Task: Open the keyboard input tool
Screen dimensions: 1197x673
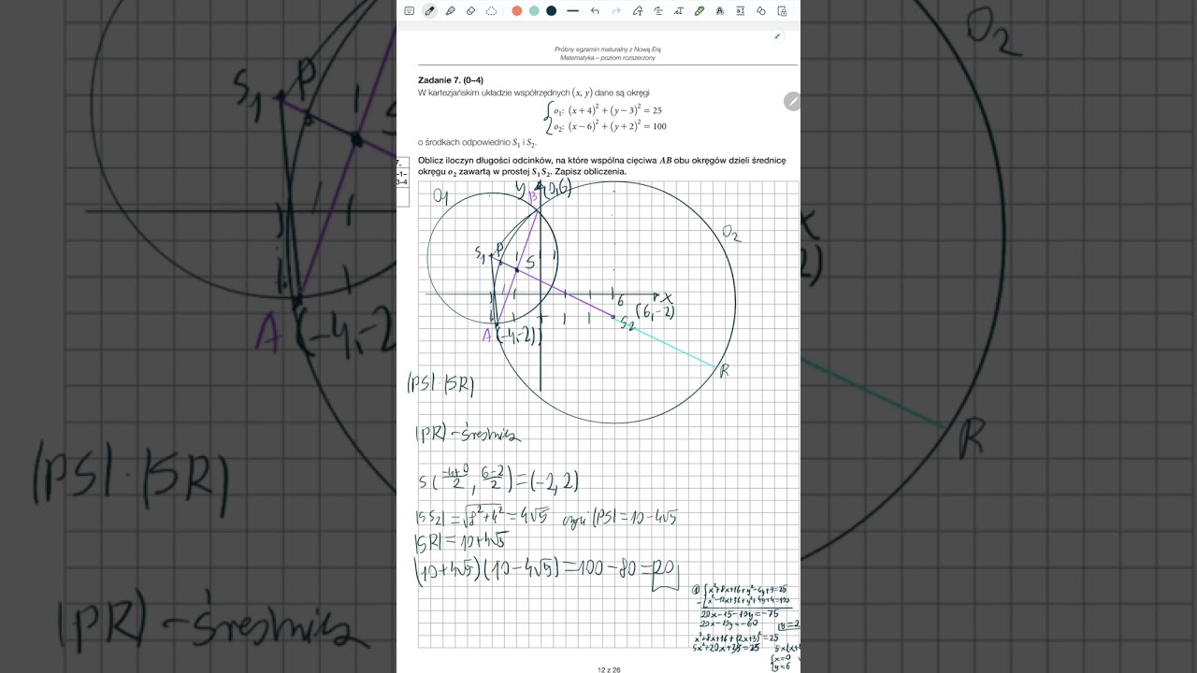Action: 409,10
